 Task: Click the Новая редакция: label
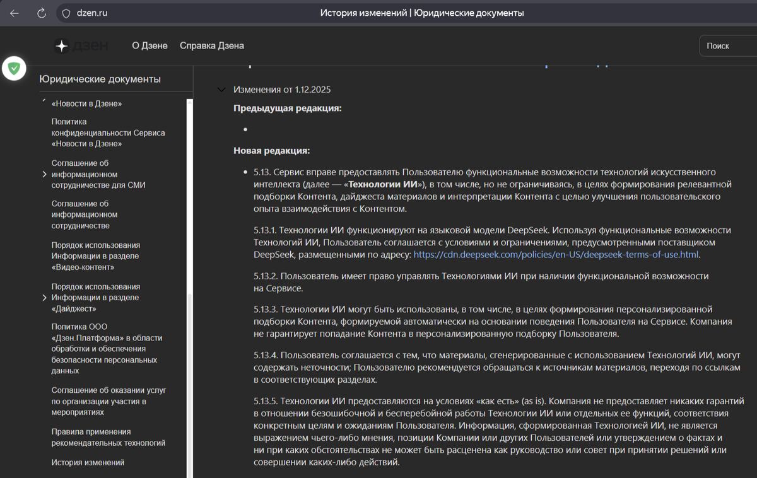(x=271, y=151)
